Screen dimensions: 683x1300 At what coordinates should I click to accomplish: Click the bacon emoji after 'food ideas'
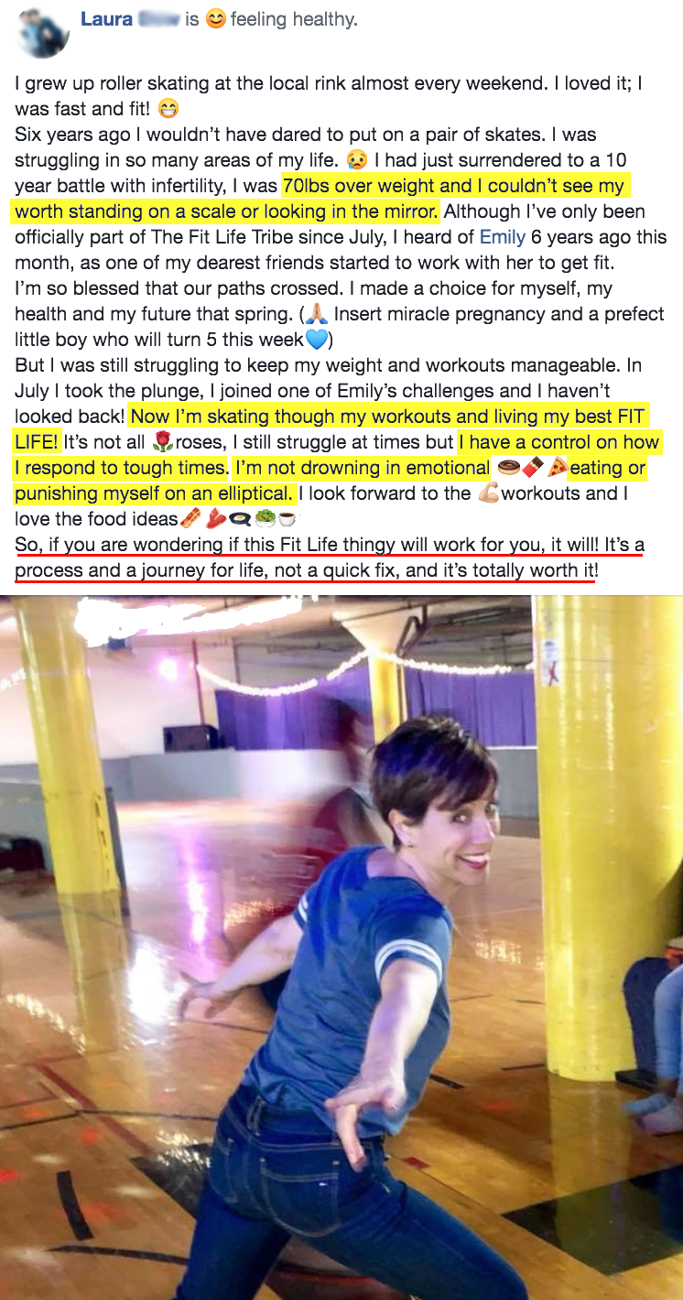190,519
